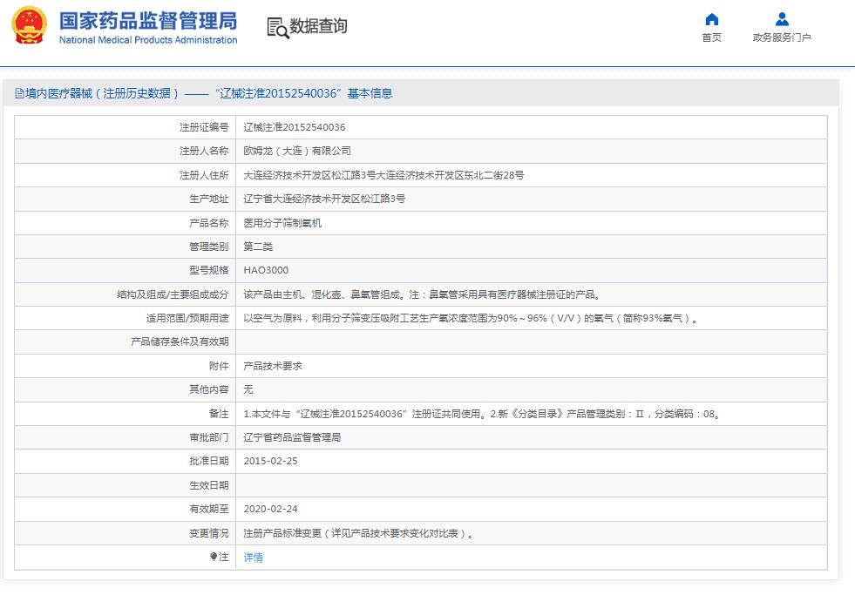The image size is (855, 595).
Task: Click the 首页 navigation label
Action: 711,37
